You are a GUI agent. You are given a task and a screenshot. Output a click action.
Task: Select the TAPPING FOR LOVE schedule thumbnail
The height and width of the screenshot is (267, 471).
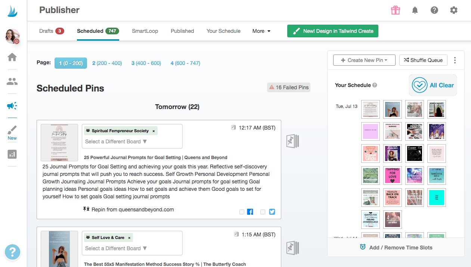click(393, 176)
